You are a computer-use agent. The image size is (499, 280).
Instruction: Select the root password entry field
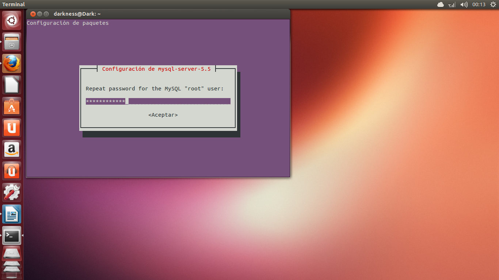point(157,101)
